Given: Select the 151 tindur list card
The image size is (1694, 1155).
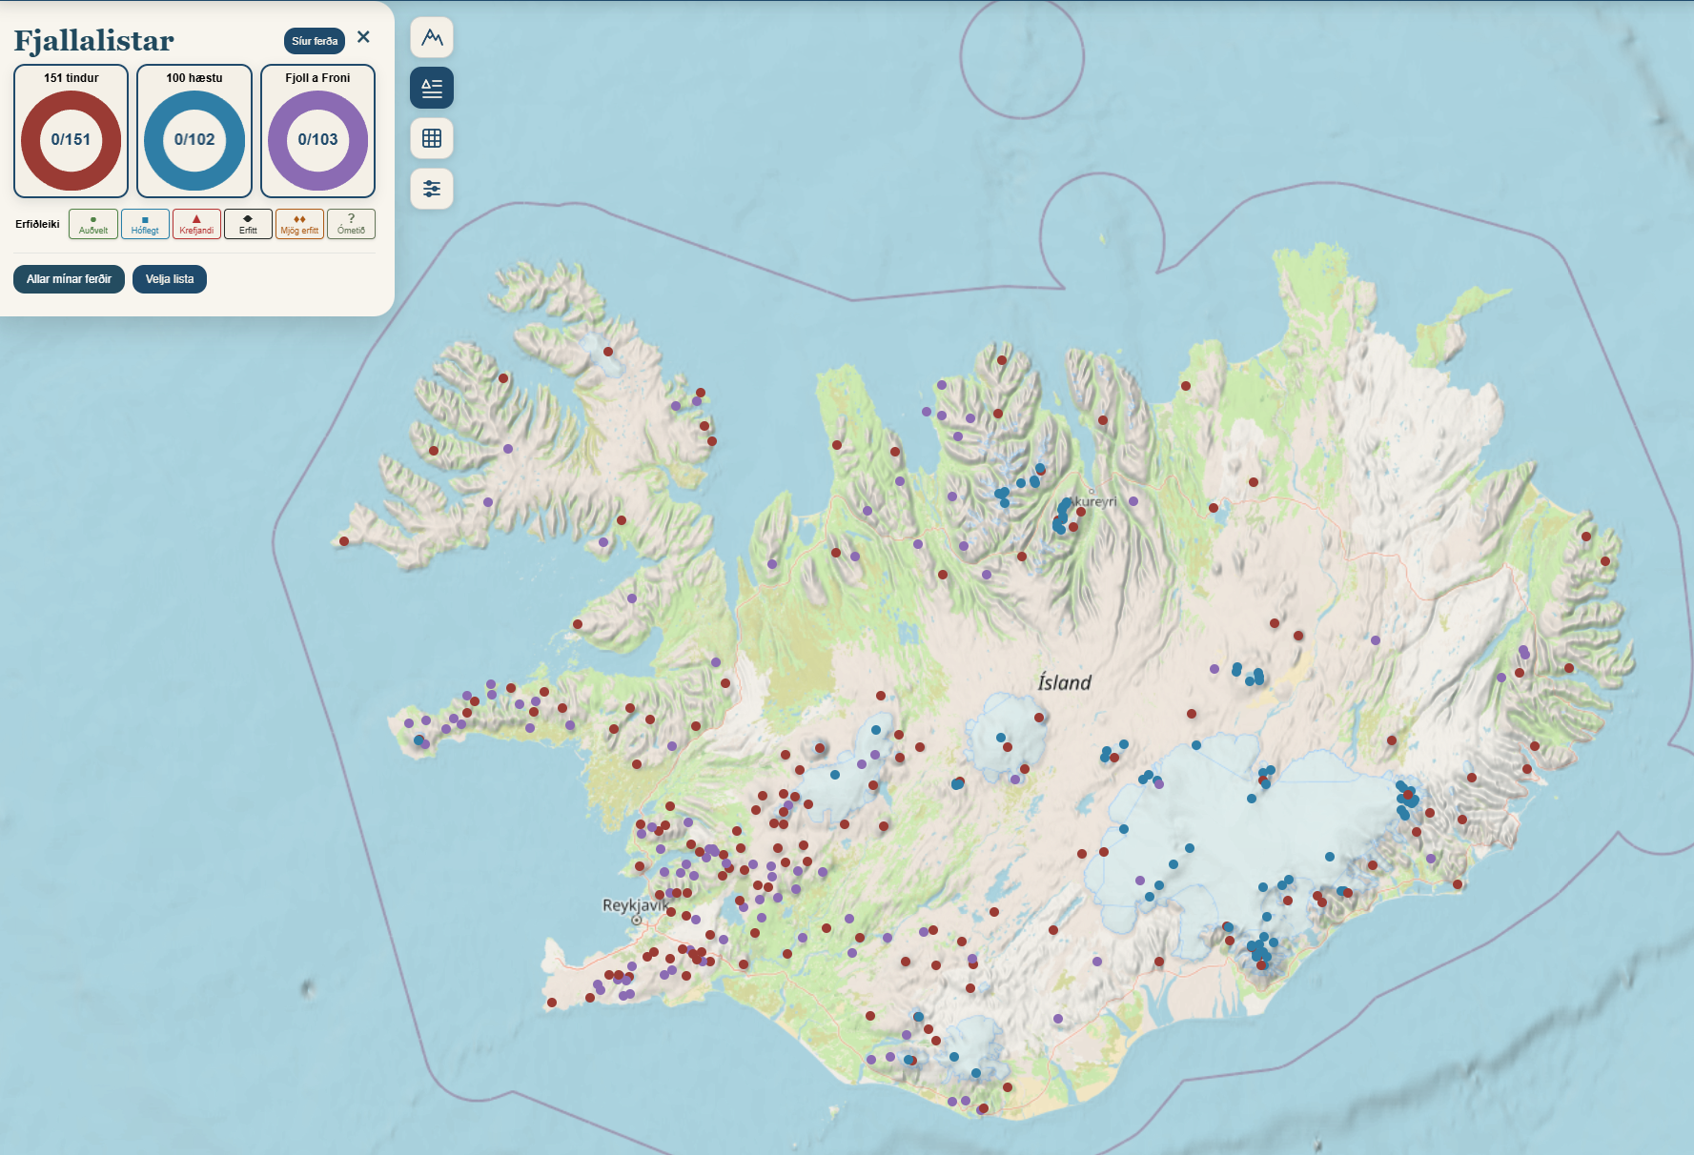Looking at the screenshot, I should [71, 132].
